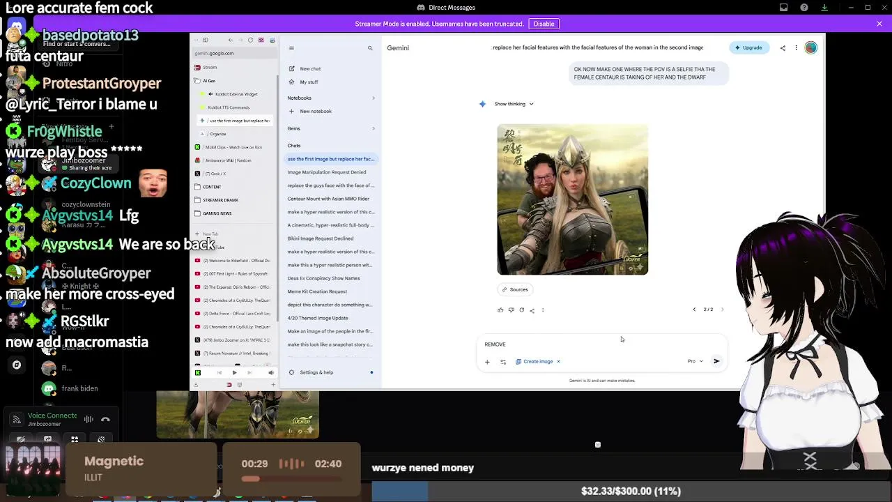The width and height of the screenshot is (892, 502).
Task: Open the Google account avatar
Action: (x=810, y=47)
